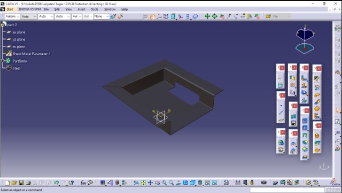Open the Help menu
The image size is (342, 193).
[x=125, y=10]
